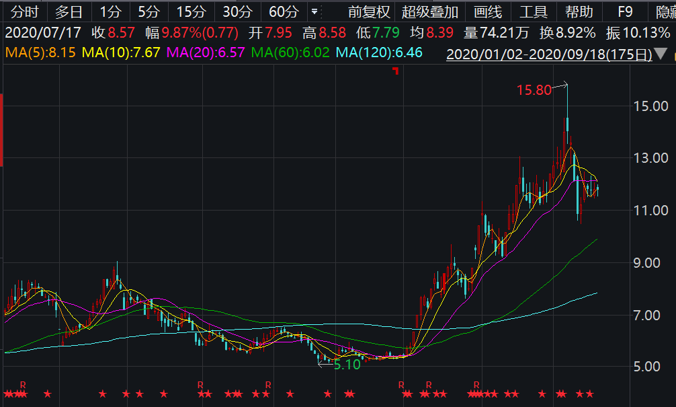
Task: Open the 工具 tools panel
Action: coord(533,11)
